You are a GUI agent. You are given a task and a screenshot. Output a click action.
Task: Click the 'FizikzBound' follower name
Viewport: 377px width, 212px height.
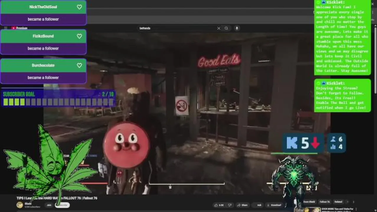pyautogui.click(x=43, y=36)
